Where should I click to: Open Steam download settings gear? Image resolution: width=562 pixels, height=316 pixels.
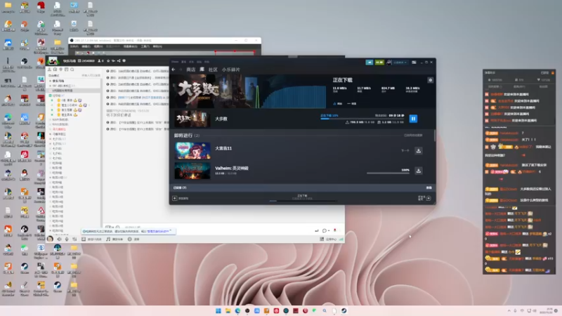pos(431,80)
